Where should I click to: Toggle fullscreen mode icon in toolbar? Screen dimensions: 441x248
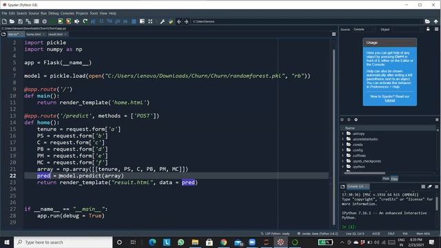150,21
